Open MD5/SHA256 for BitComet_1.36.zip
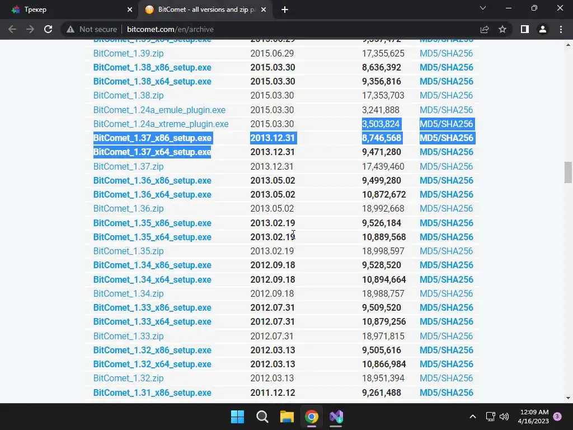 coord(446,208)
